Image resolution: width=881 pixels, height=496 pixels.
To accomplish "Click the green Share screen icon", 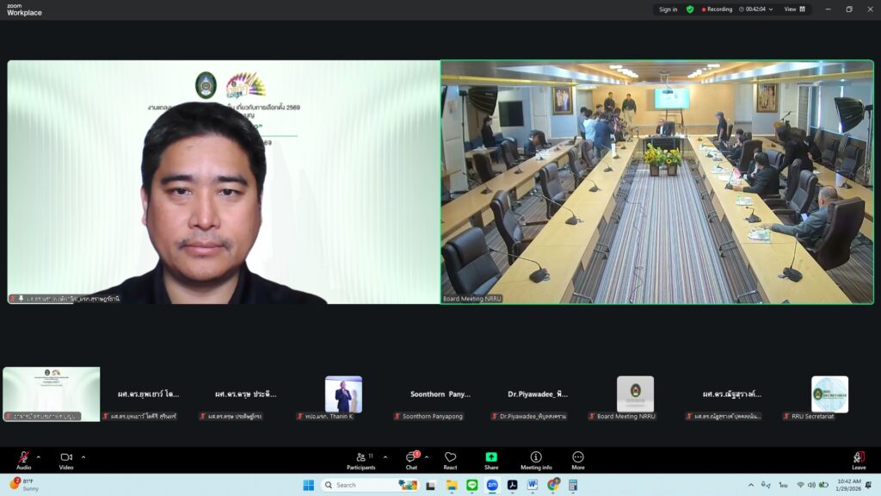I will tap(491, 457).
